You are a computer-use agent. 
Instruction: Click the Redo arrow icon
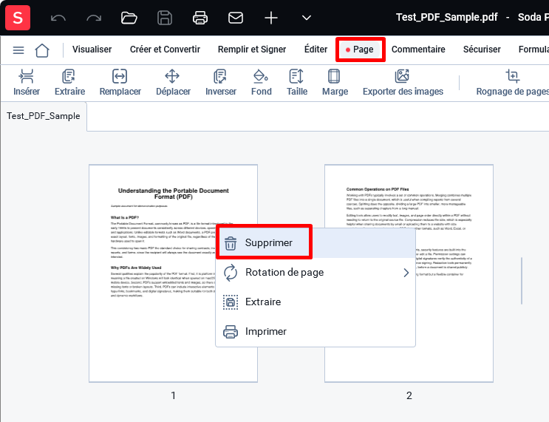point(94,18)
